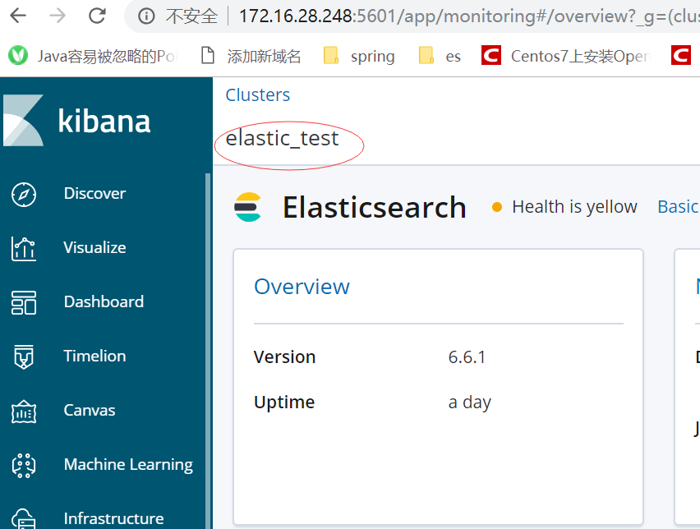This screenshot has width=700, height=529.
Task: Click the Canvas easel icon
Action: pos(24,412)
